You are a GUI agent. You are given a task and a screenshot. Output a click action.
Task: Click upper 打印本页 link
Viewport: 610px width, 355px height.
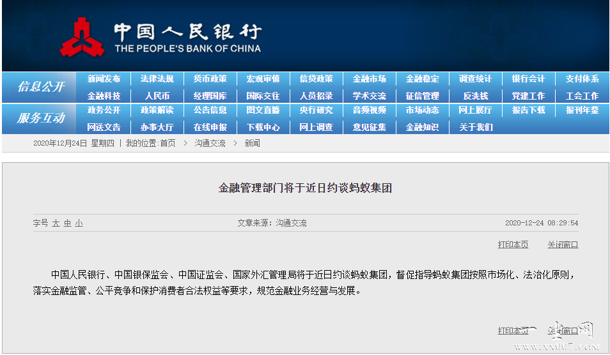513,245
